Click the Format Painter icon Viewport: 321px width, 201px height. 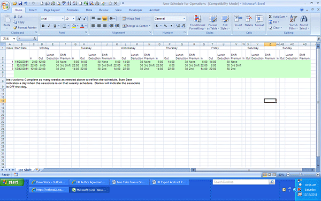(15, 27)
